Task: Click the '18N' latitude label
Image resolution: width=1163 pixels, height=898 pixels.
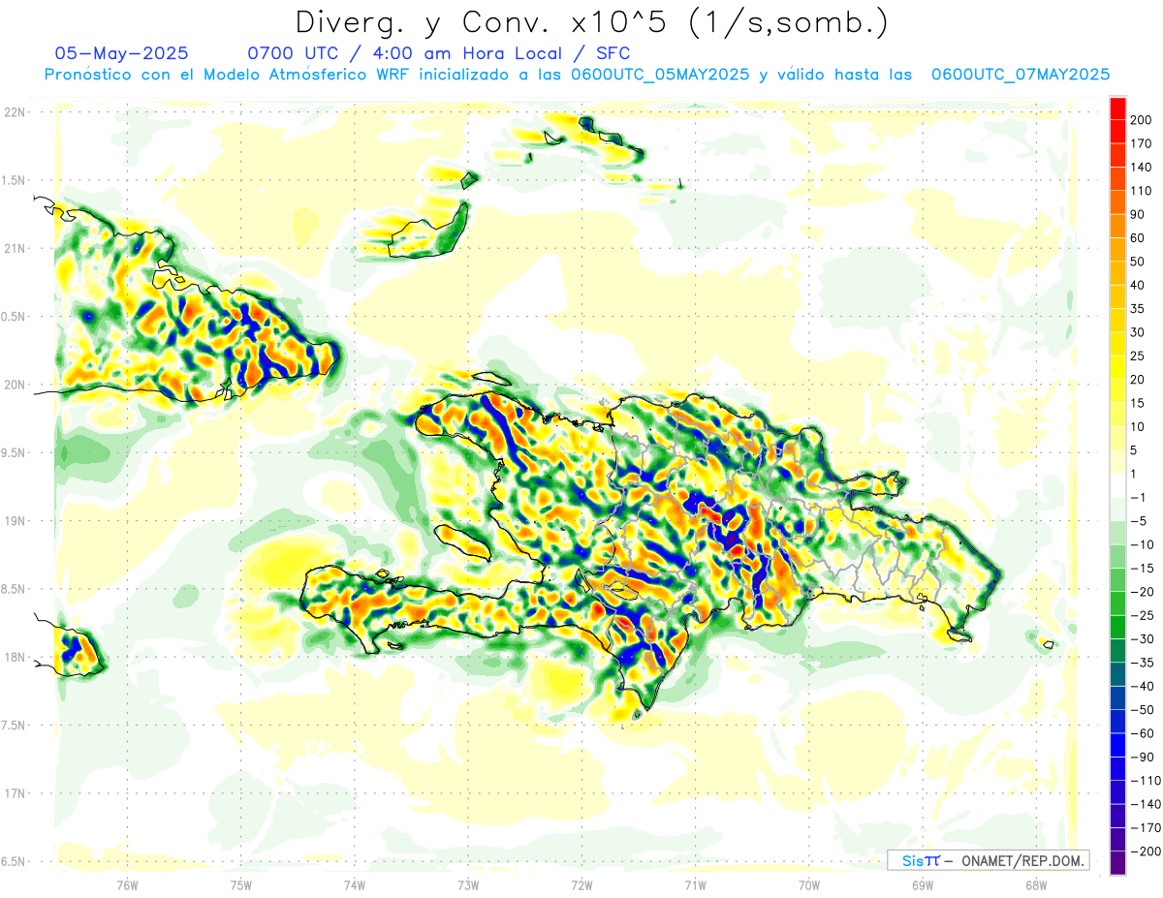Action: 14,658
